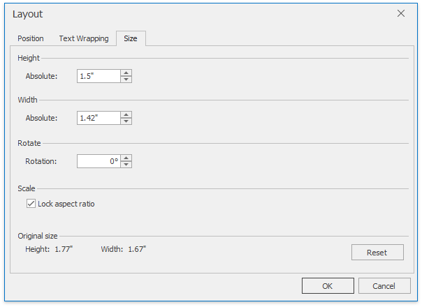Click Width spinner up arrow
The height and width of the screenshot is (307, 422).
pos(126,114)
